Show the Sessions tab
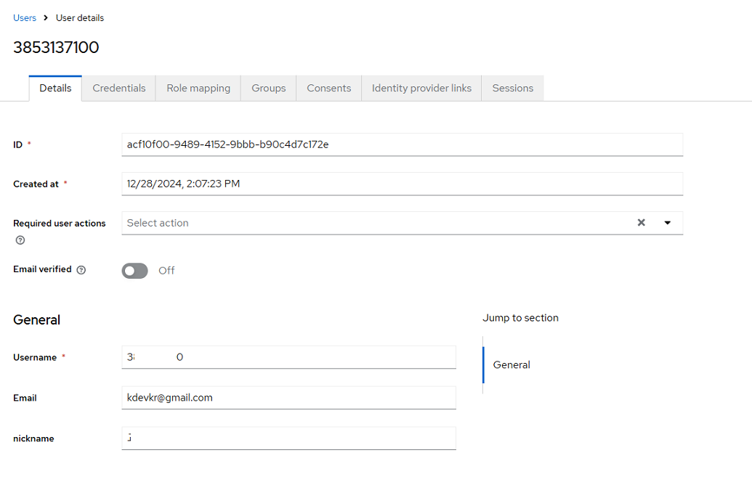752x490 pixels. 513,88
